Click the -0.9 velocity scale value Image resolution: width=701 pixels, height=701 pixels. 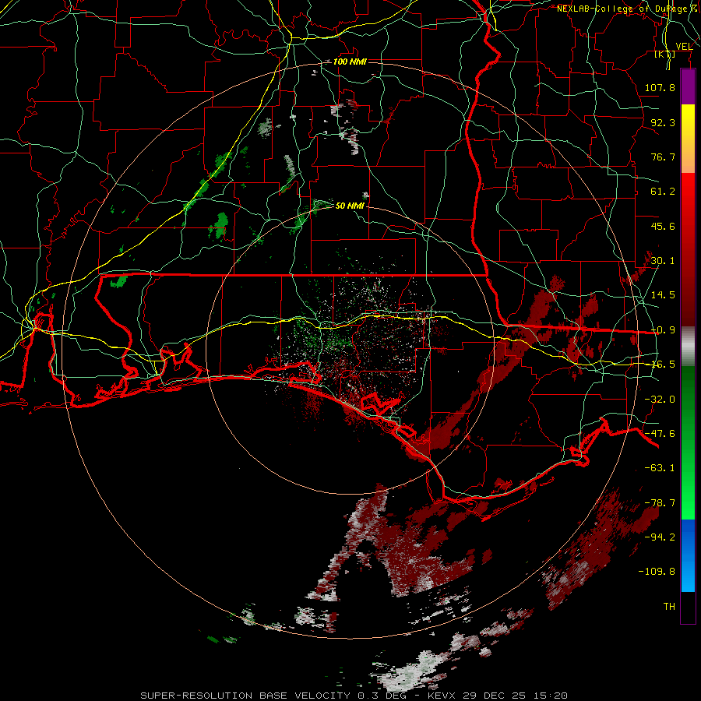click(x=663, y=330)
